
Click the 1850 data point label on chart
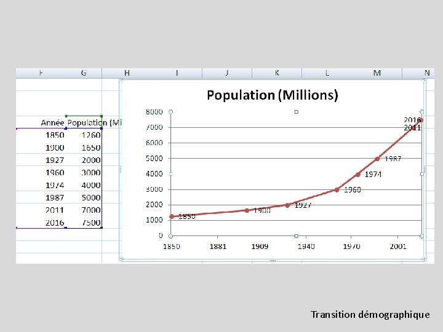(x=187, y=216)
